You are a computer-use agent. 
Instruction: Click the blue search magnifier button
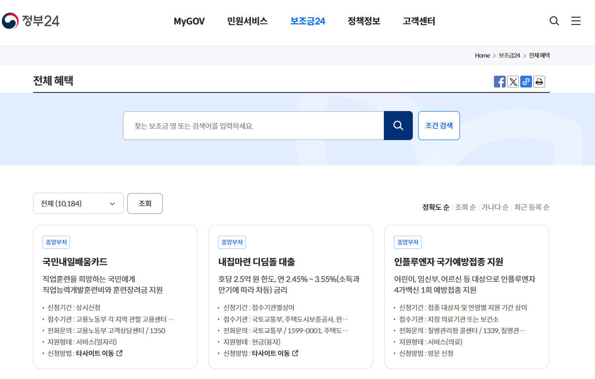[x=398, y=126]
